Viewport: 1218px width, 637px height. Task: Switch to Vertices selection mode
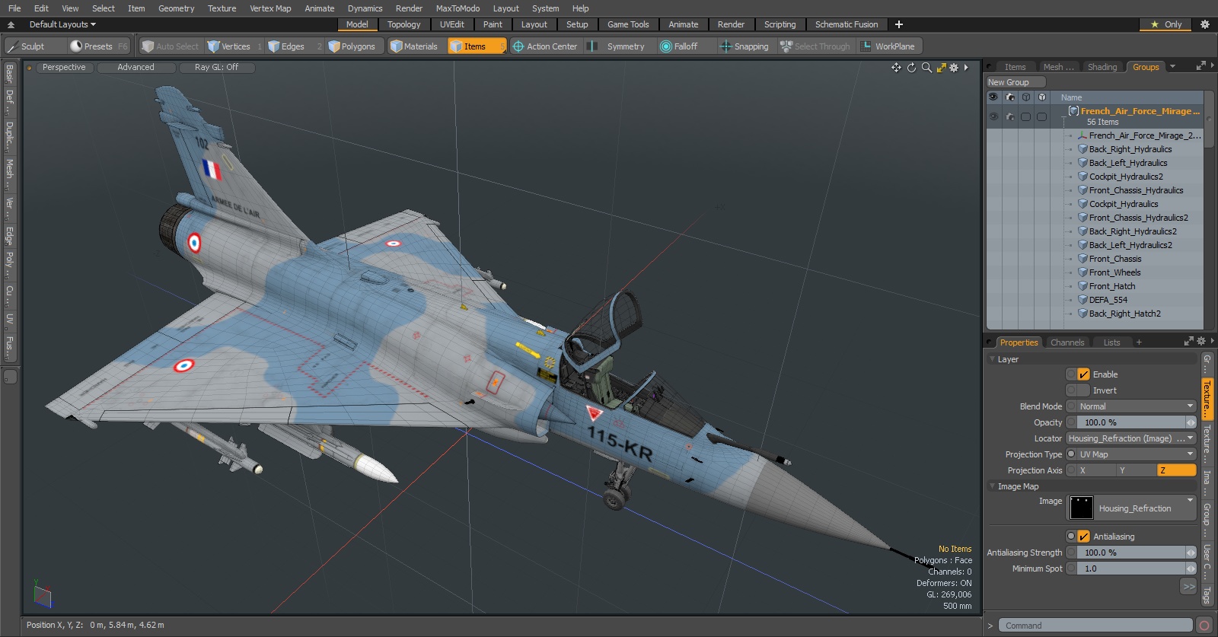tap(234, 46)
